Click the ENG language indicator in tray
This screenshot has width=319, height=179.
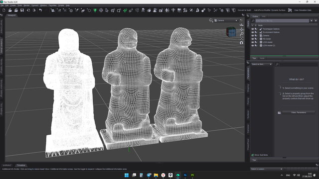point(288,175)
